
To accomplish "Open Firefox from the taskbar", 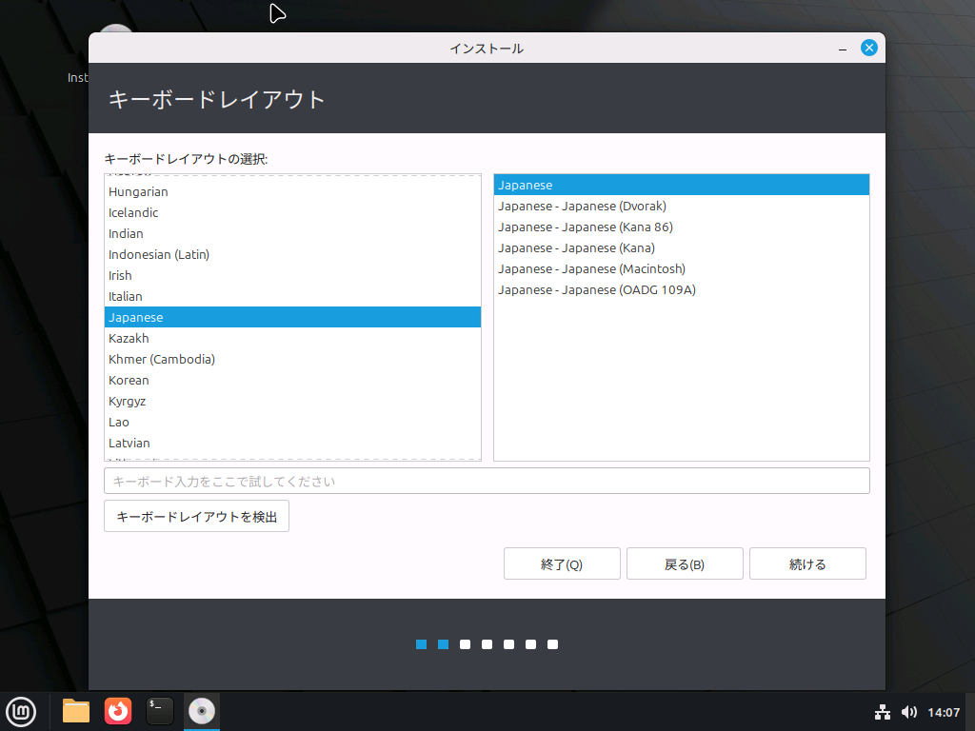I will click(117, 711).
